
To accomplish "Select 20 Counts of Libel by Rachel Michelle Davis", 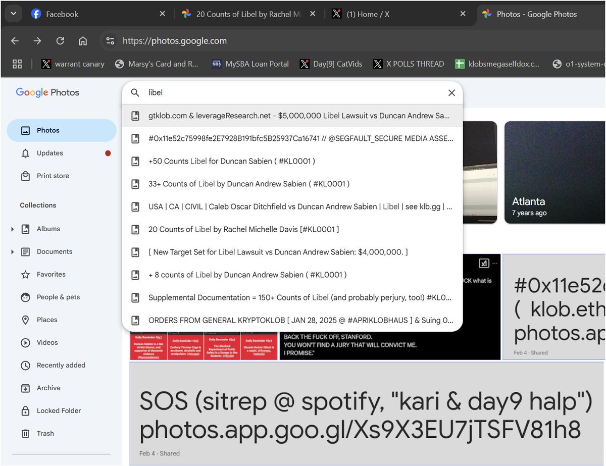I will click(x=292, y=229).
